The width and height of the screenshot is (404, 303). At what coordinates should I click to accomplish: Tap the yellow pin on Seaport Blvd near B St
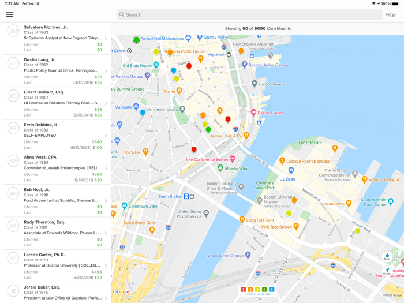(x=357, y=231)
